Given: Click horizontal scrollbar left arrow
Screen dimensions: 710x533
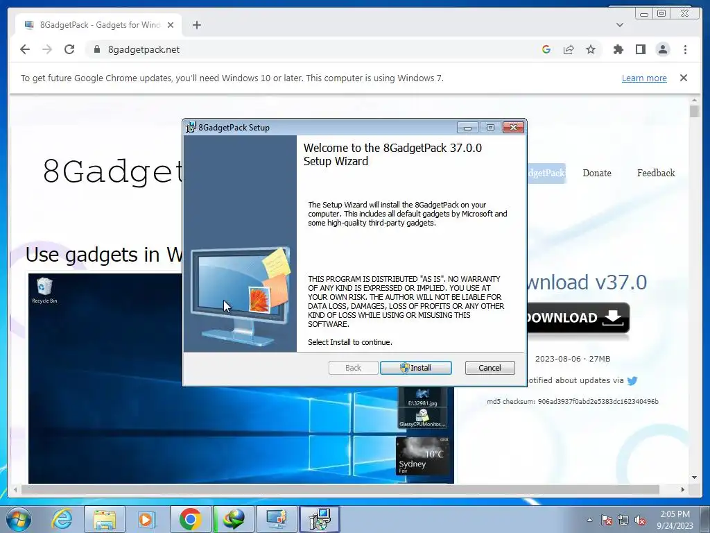Looking at the screenshot, I should (15, 489).
